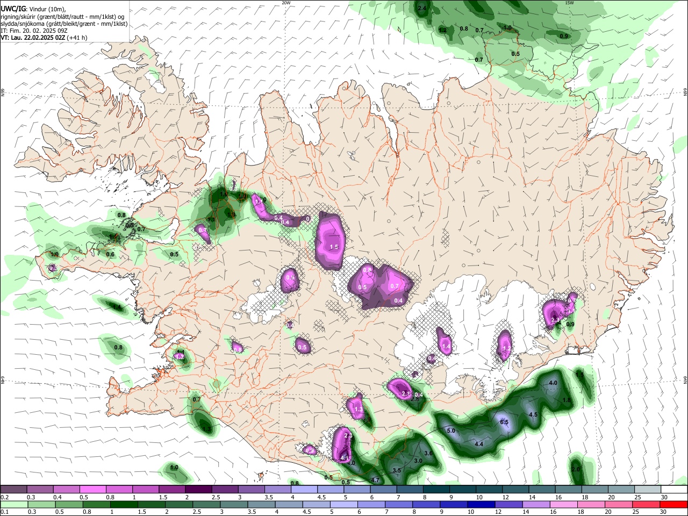Click the '2.1' value in the pink snow patch
Viewport: 688px width, 516px height.
[405, 393]
